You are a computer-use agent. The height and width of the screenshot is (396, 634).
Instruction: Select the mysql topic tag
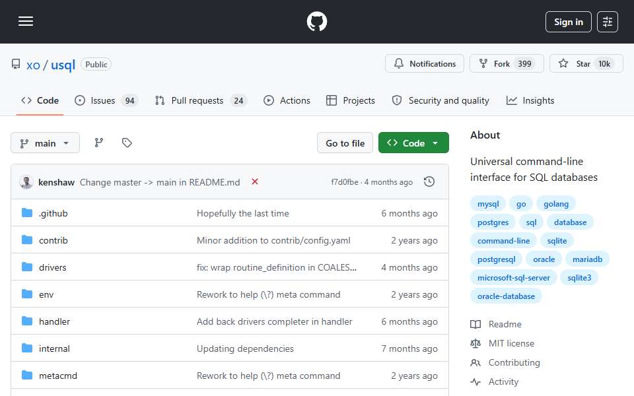pyautogui.click(x=488, y=204)
